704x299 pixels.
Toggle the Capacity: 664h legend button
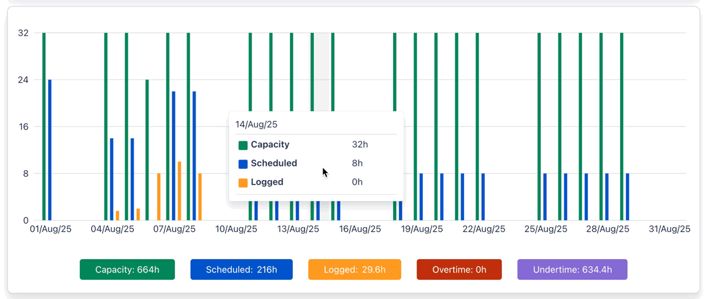127,270
